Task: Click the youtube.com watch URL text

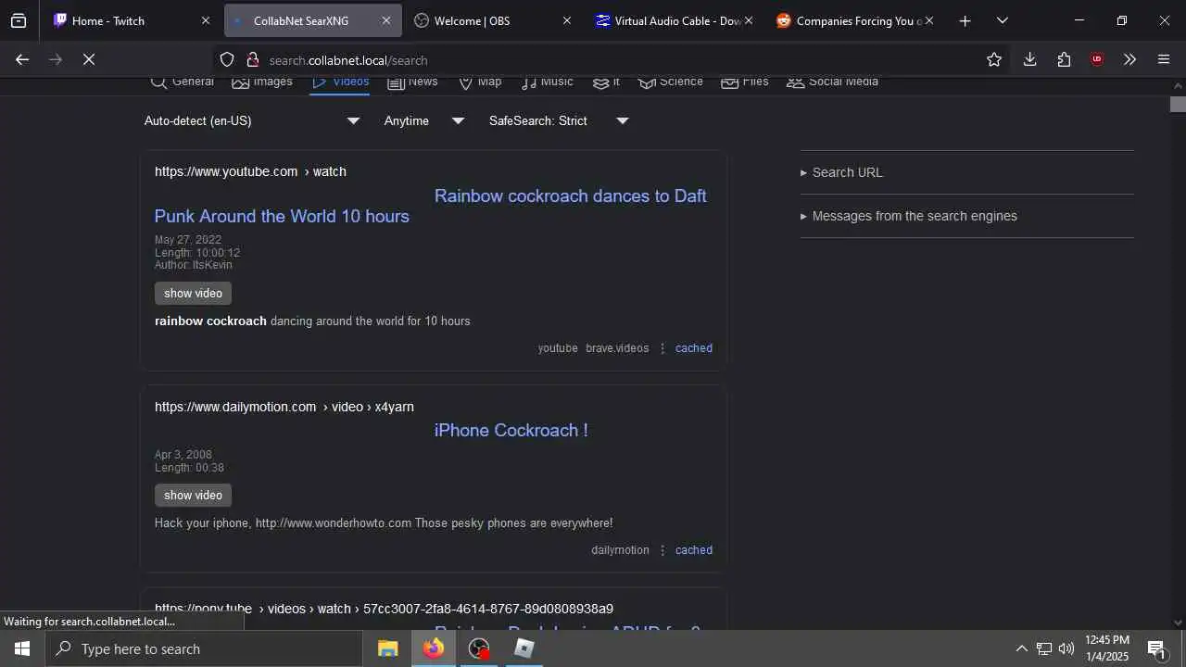Action: 250,171
